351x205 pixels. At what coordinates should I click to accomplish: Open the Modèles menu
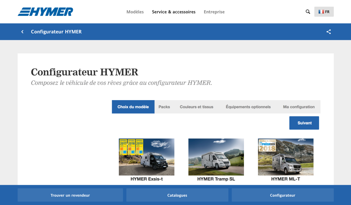point(135,12)
